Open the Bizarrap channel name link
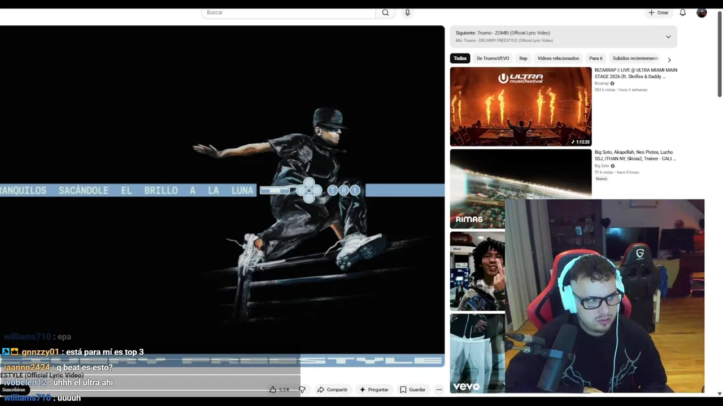Viewport: 723px width, 406px height. point(602,83)
